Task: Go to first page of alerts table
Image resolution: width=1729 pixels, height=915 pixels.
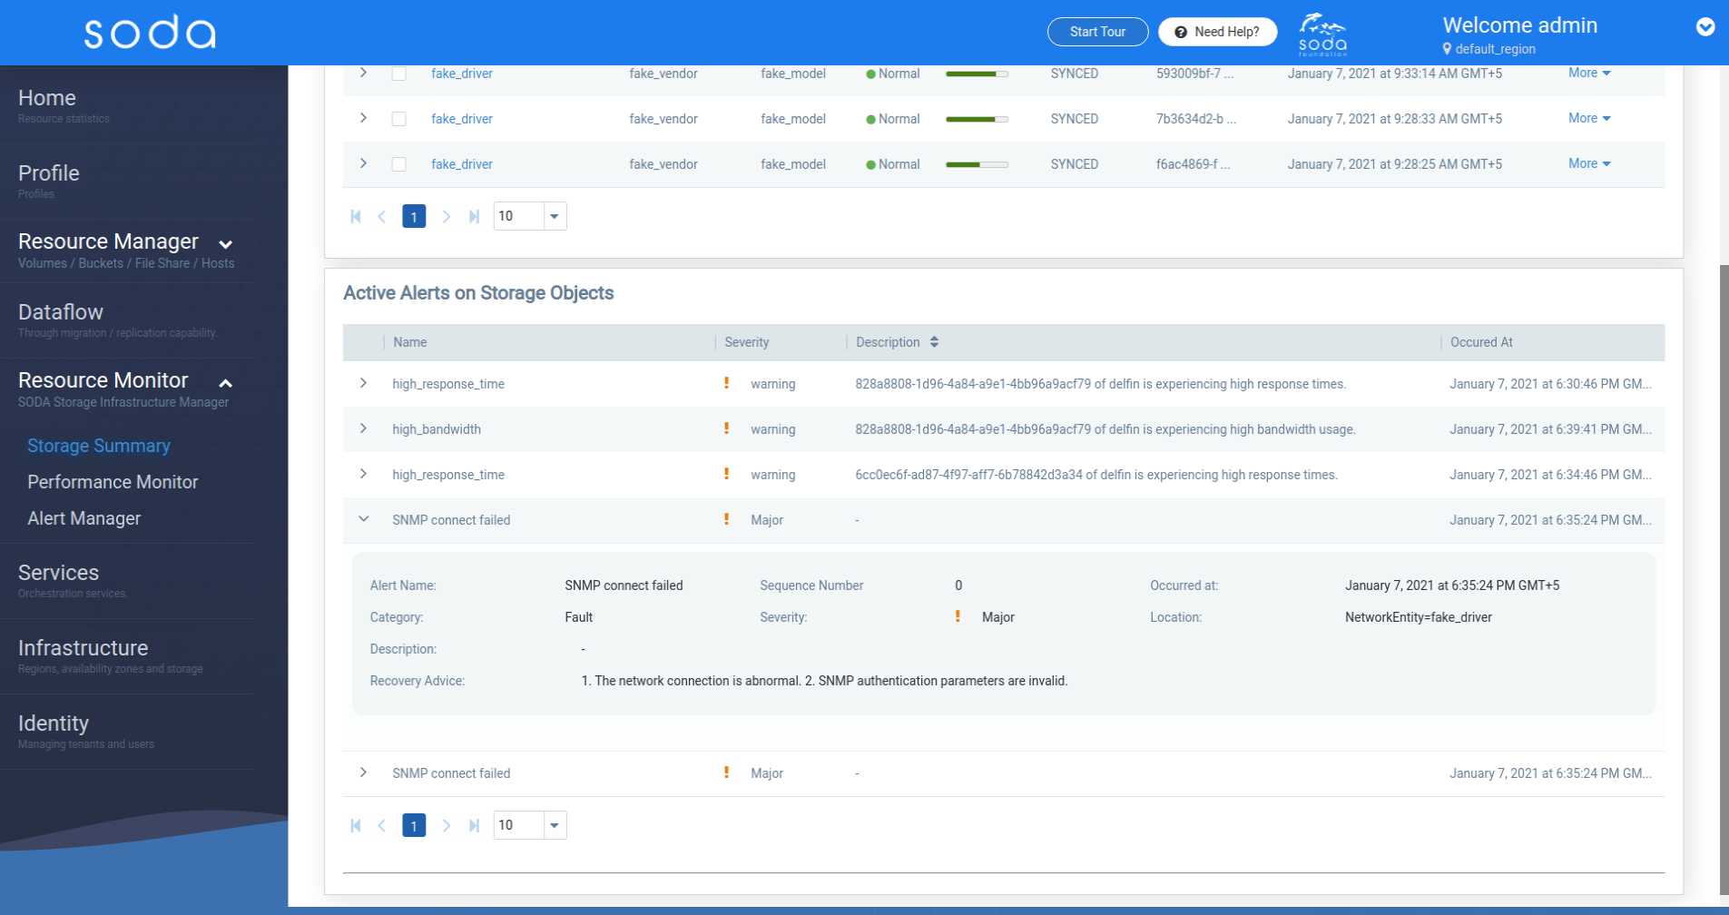Action: click(x=356, y=825)
